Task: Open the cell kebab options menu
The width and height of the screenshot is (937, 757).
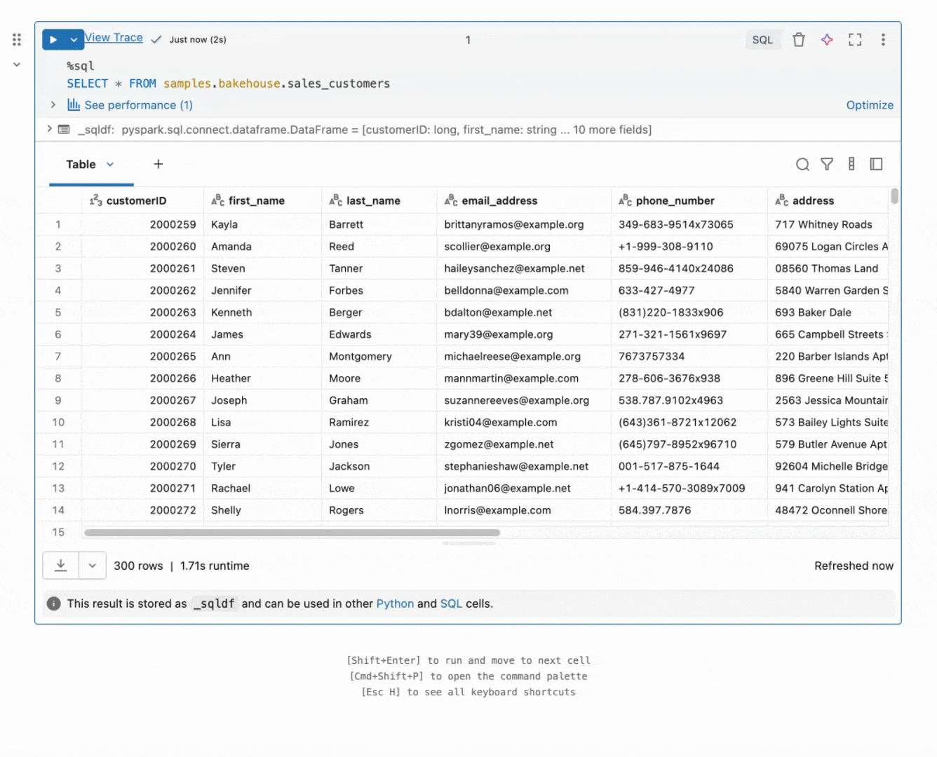Action: click(883, 40)
